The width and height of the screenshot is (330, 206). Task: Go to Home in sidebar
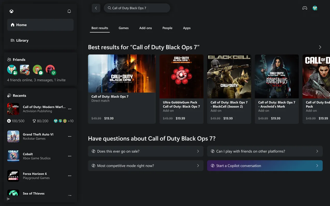[x=40, y=25]
